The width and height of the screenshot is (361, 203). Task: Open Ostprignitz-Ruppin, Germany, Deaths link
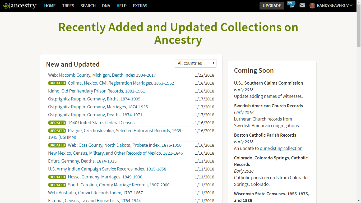pyautogui.click(x=95, y=115)
